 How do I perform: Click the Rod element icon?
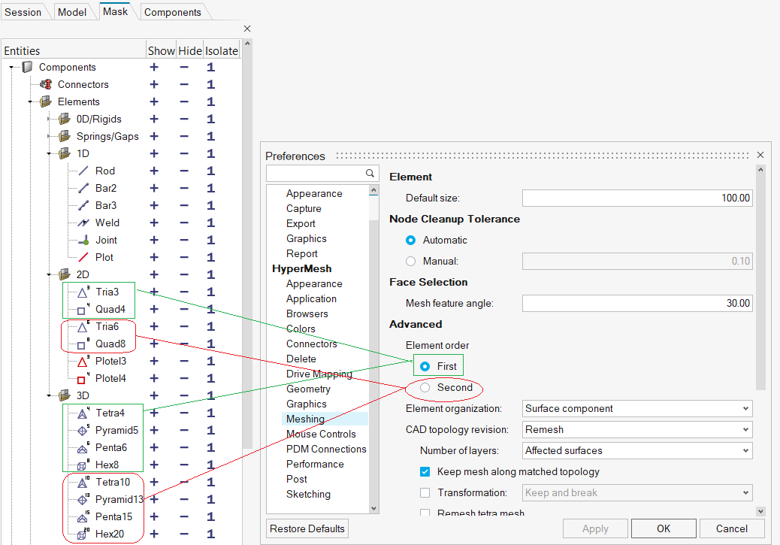(x=83, y=171)
